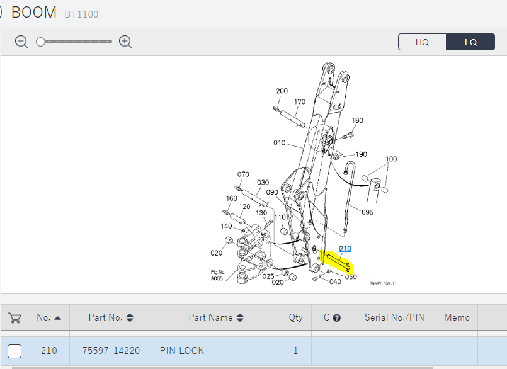Click callout 070 on diagram
This screenshot has width=507, height=369.
(243, 174)
